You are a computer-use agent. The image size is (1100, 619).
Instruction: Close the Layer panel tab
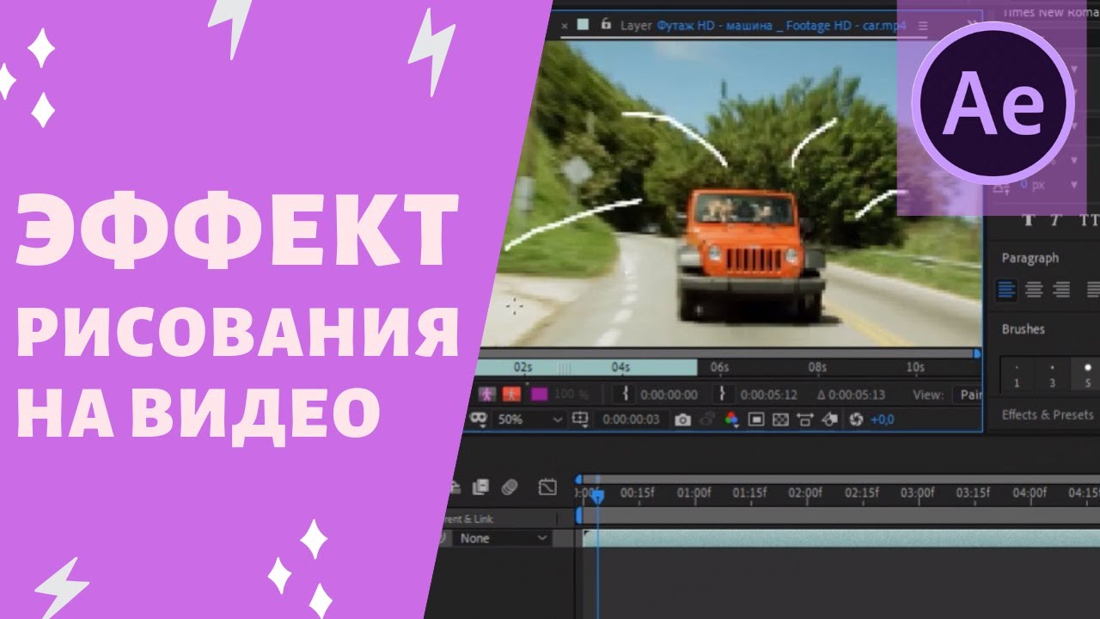[565, 26]
